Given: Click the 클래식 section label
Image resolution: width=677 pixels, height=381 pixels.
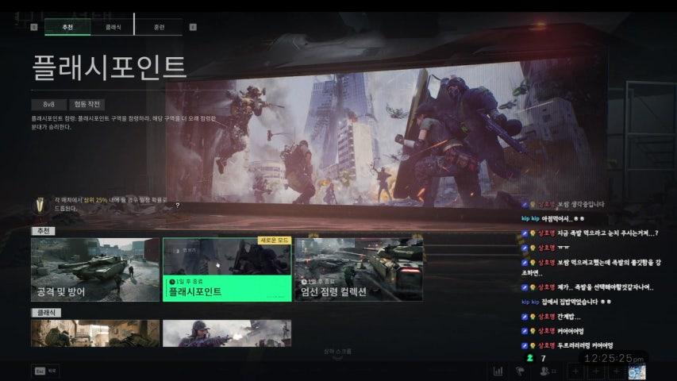Looking at the screenshot, I should tap(46, 312).
